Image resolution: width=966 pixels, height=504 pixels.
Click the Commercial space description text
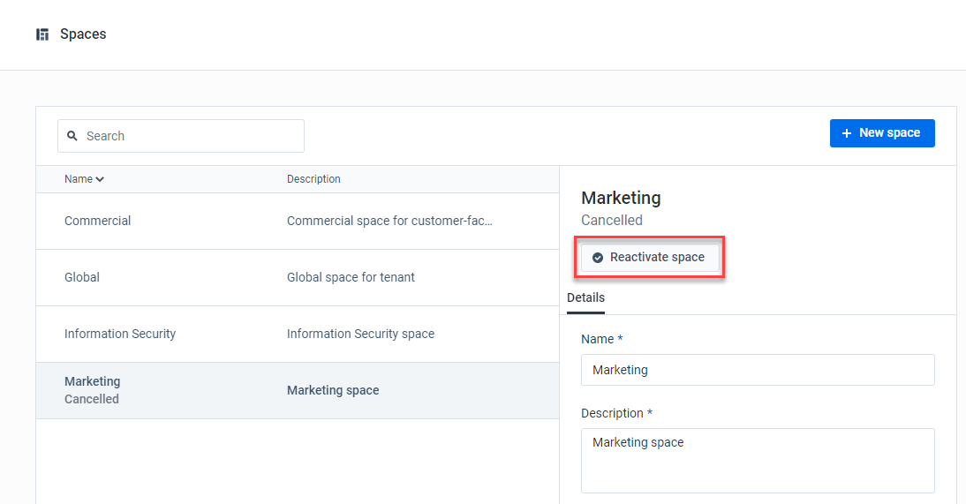[389, 222]
